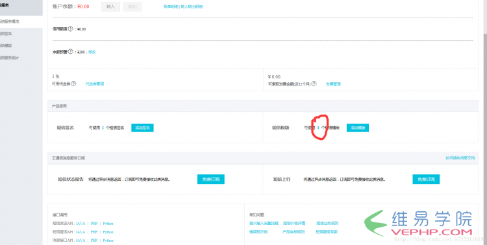Click help icon next to 信用额度
The image size is (487, 245).
point(71,29)
